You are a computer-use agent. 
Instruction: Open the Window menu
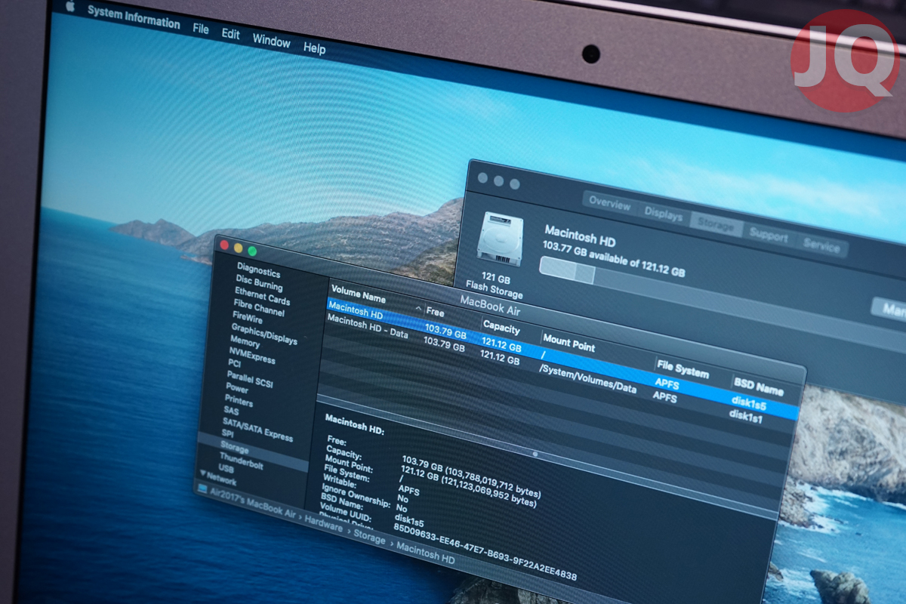point(271,41)
